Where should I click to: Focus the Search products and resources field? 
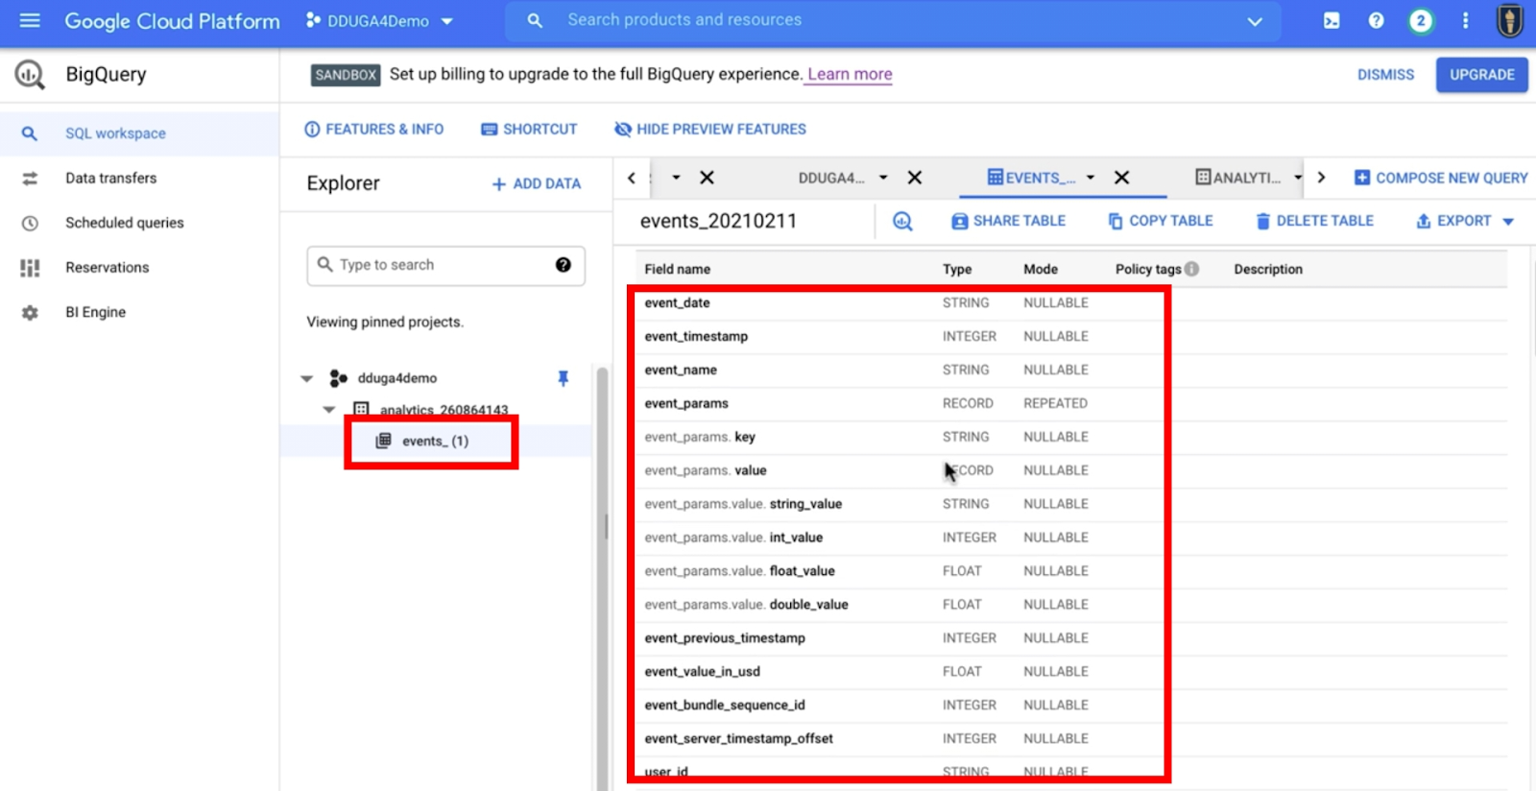pyautogui.click(x=893, y=20)
